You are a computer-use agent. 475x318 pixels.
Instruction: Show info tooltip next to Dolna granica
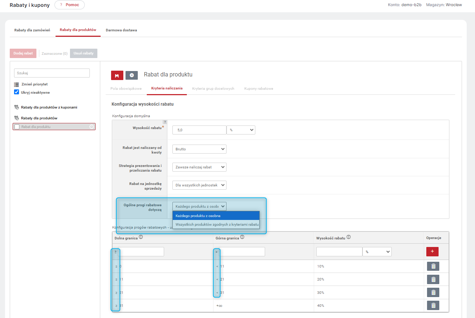click(x=141, y=237)
